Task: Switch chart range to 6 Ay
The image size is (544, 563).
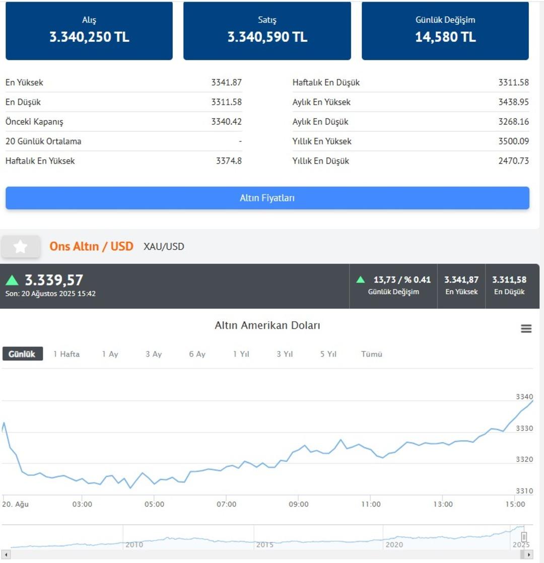Action: pos(197,354)
